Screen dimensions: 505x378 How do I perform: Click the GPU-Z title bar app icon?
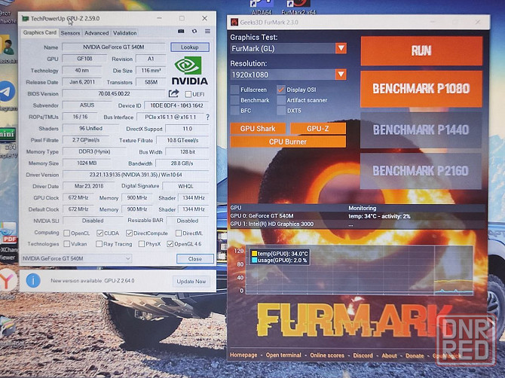[25, 19]
